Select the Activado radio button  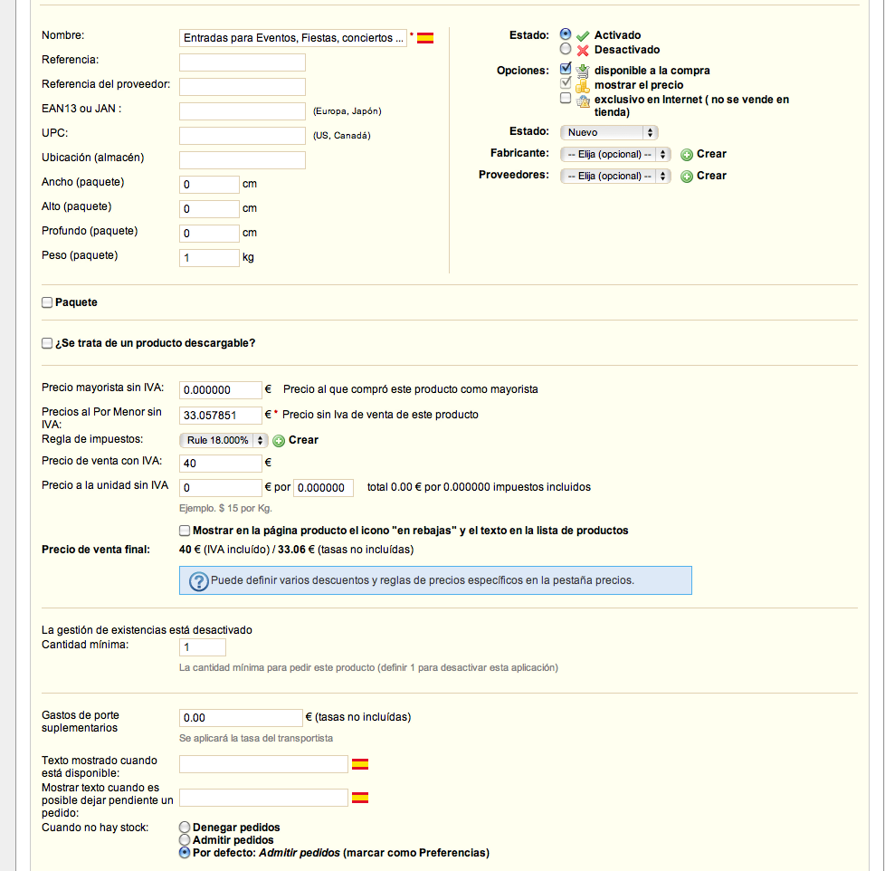click(x=566, y=33)
